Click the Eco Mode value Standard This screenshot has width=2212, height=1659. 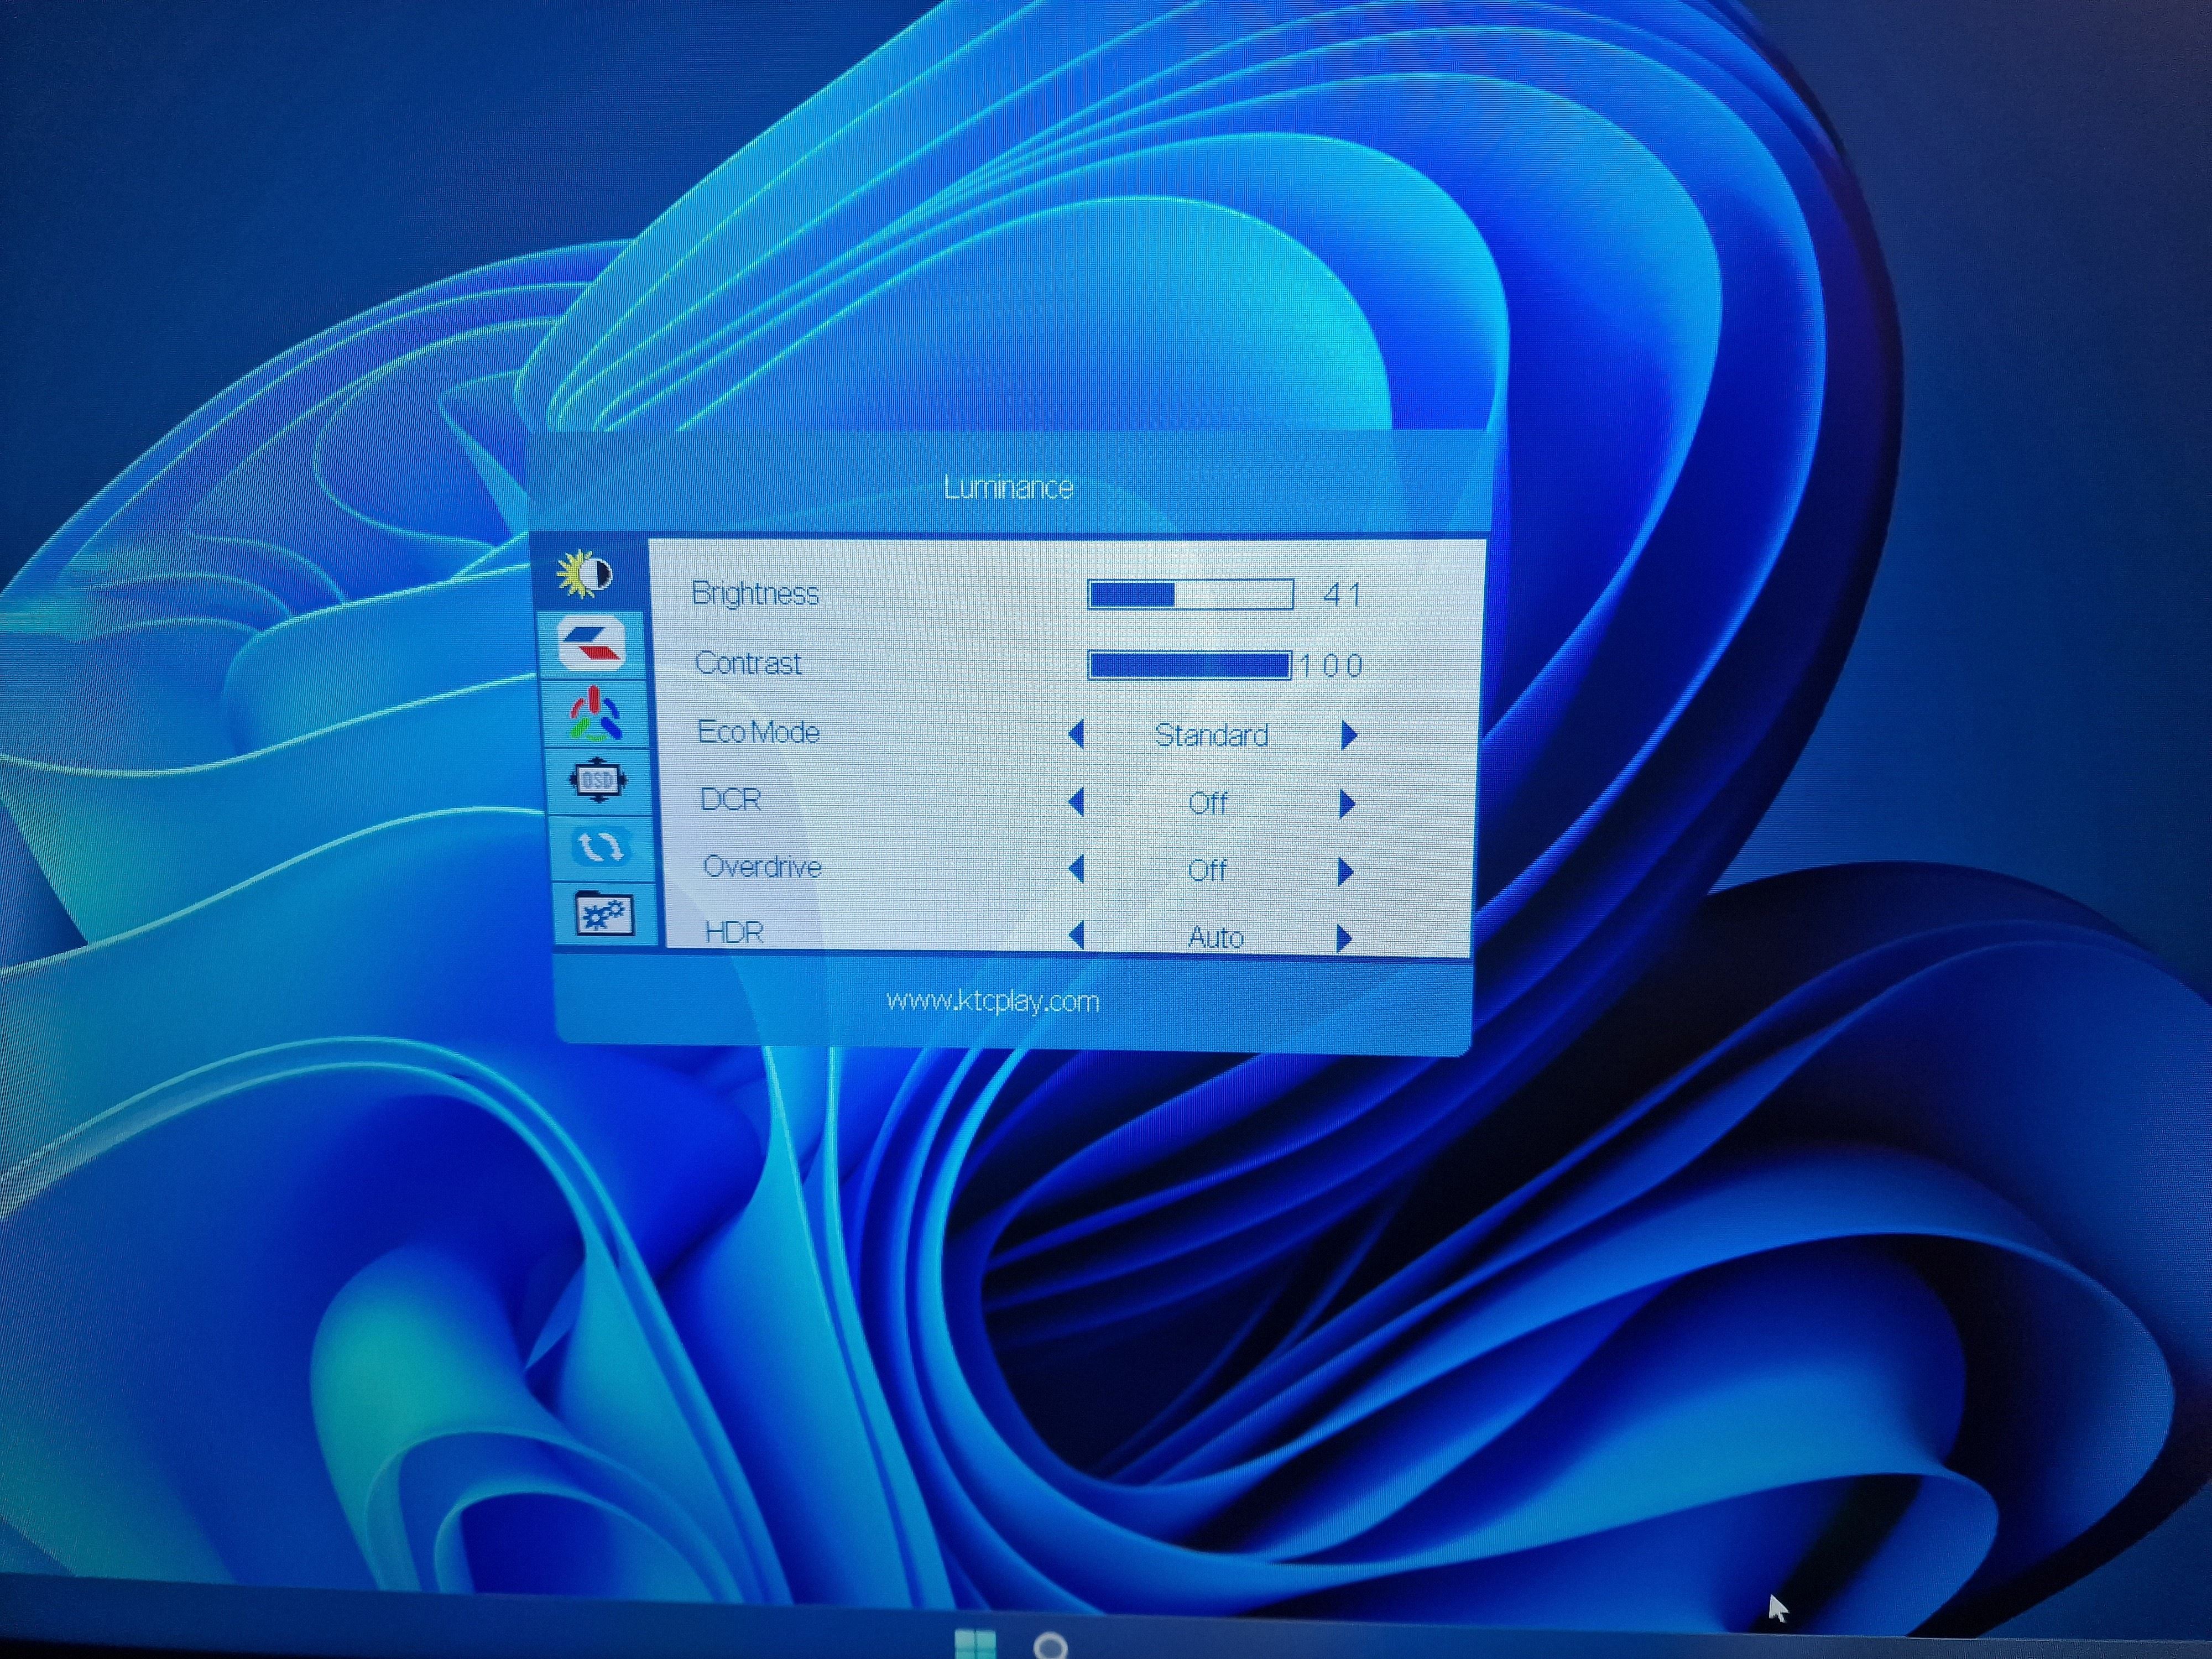[1211, 735]
